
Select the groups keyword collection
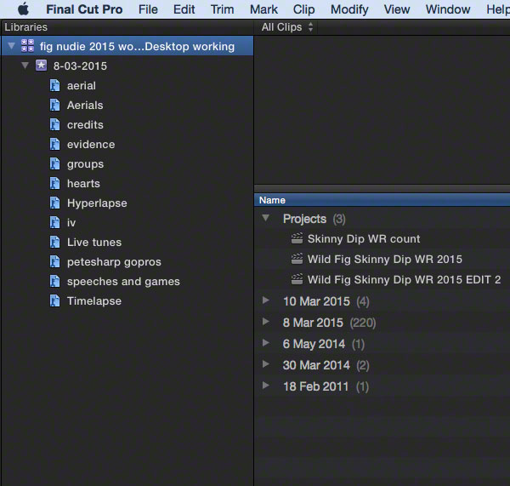click(x=86, y=164)
